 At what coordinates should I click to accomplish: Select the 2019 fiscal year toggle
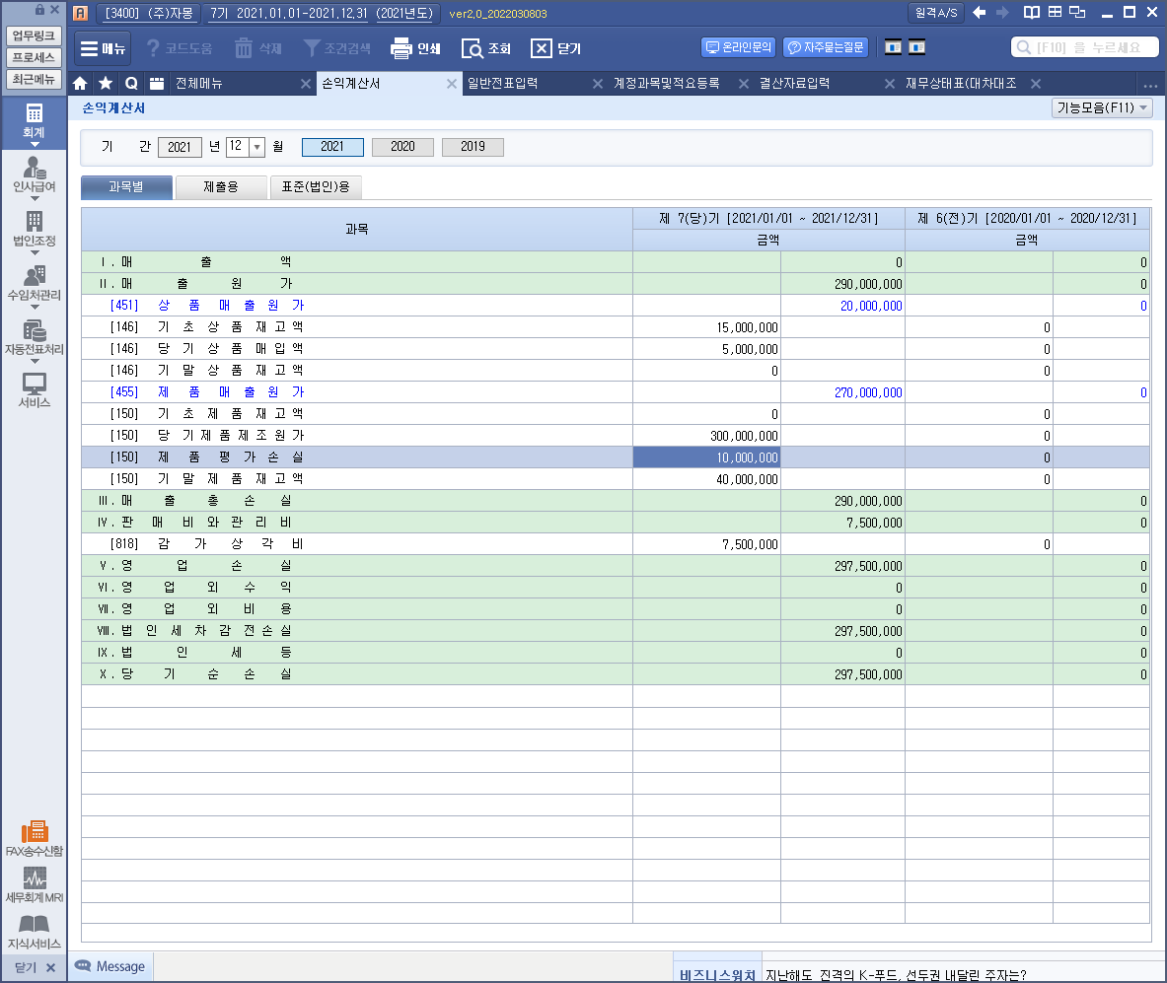(473, 147)
